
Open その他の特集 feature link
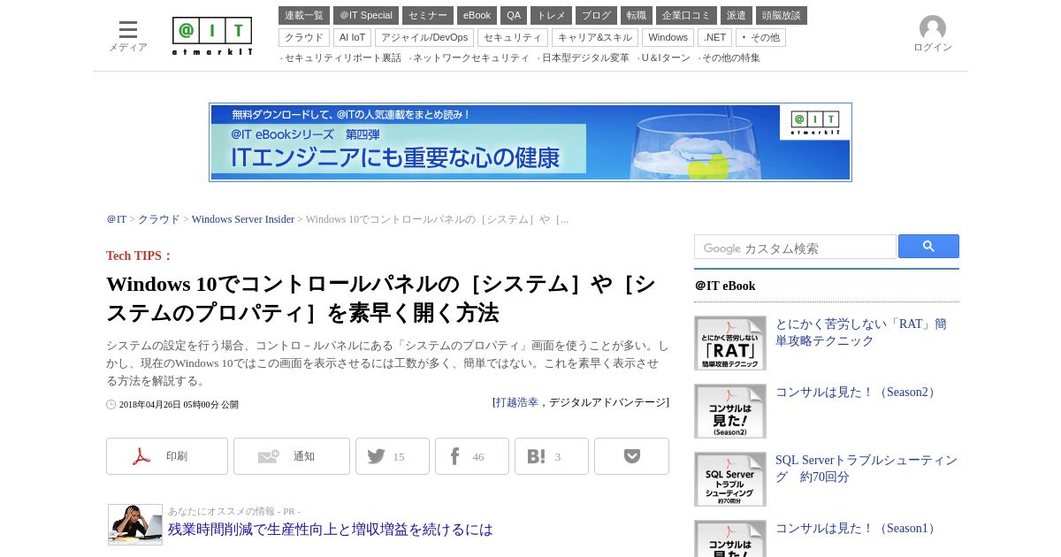tap(731, 57)
